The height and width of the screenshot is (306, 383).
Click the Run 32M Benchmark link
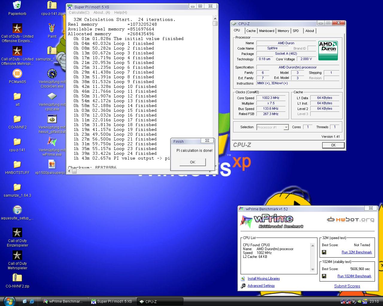pyautogui.click(x=357, y=252)
